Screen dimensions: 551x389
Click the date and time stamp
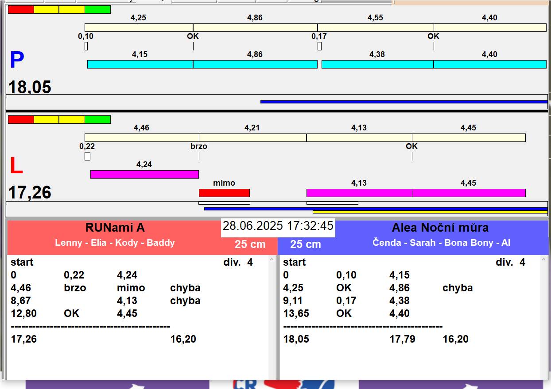pos(278,226)
